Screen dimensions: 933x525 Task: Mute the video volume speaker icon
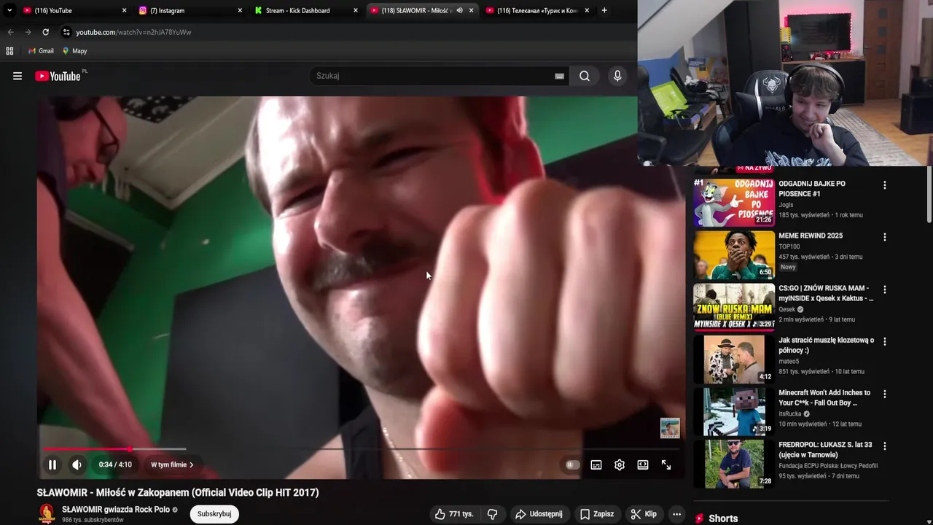pyautogui.click(x=77, y=464)
